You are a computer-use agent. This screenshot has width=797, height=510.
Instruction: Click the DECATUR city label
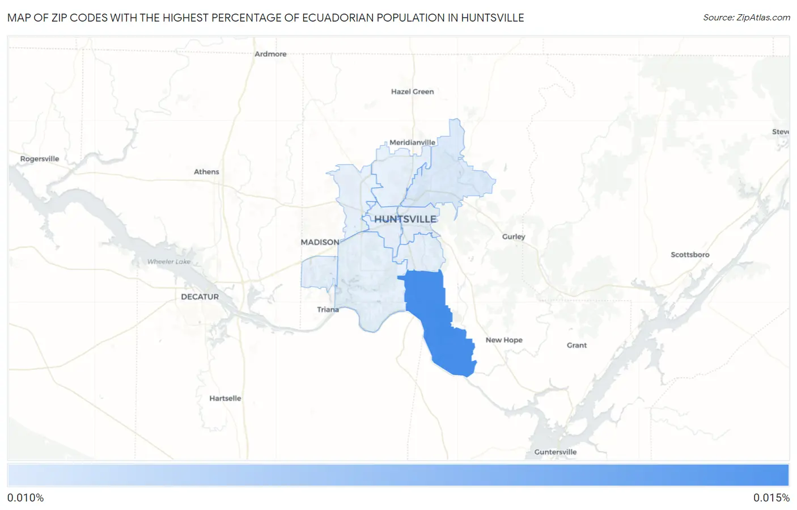tap(200, 297)
